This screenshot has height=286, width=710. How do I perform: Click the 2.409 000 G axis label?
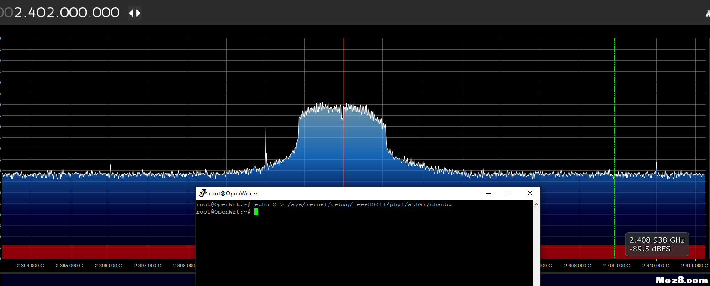click(617, 266)
